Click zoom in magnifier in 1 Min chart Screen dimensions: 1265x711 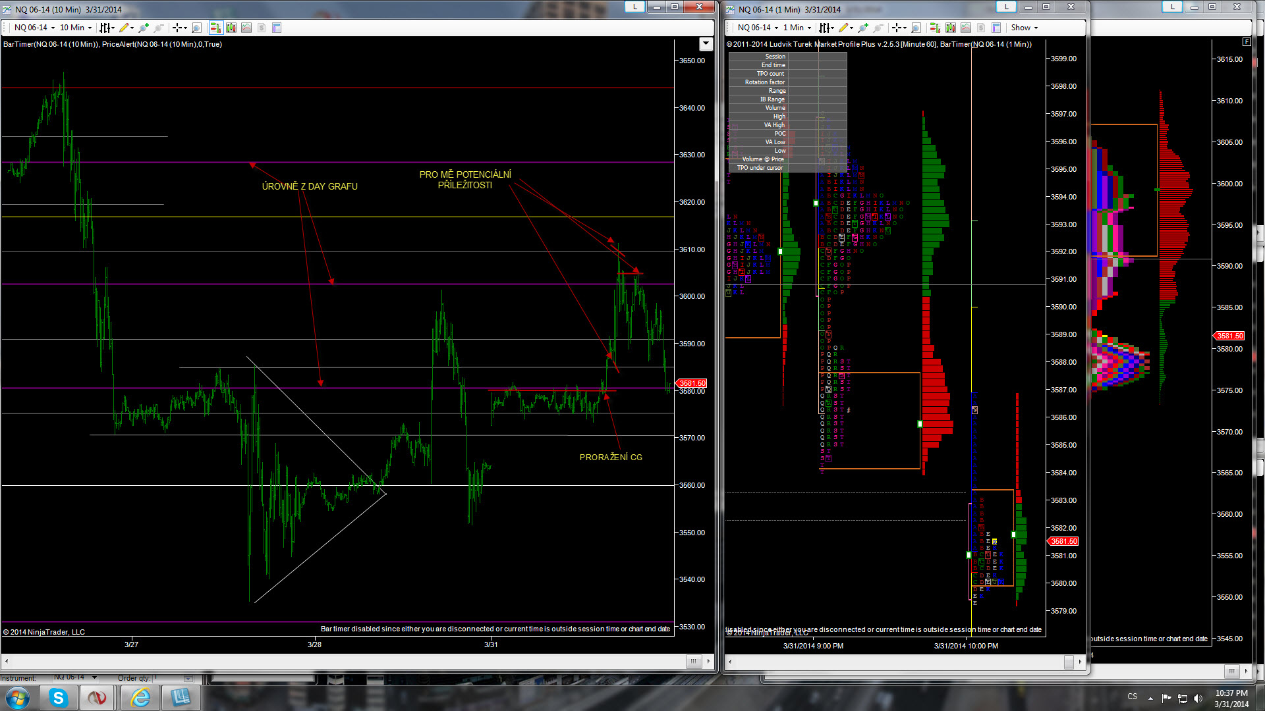(863, 28)
